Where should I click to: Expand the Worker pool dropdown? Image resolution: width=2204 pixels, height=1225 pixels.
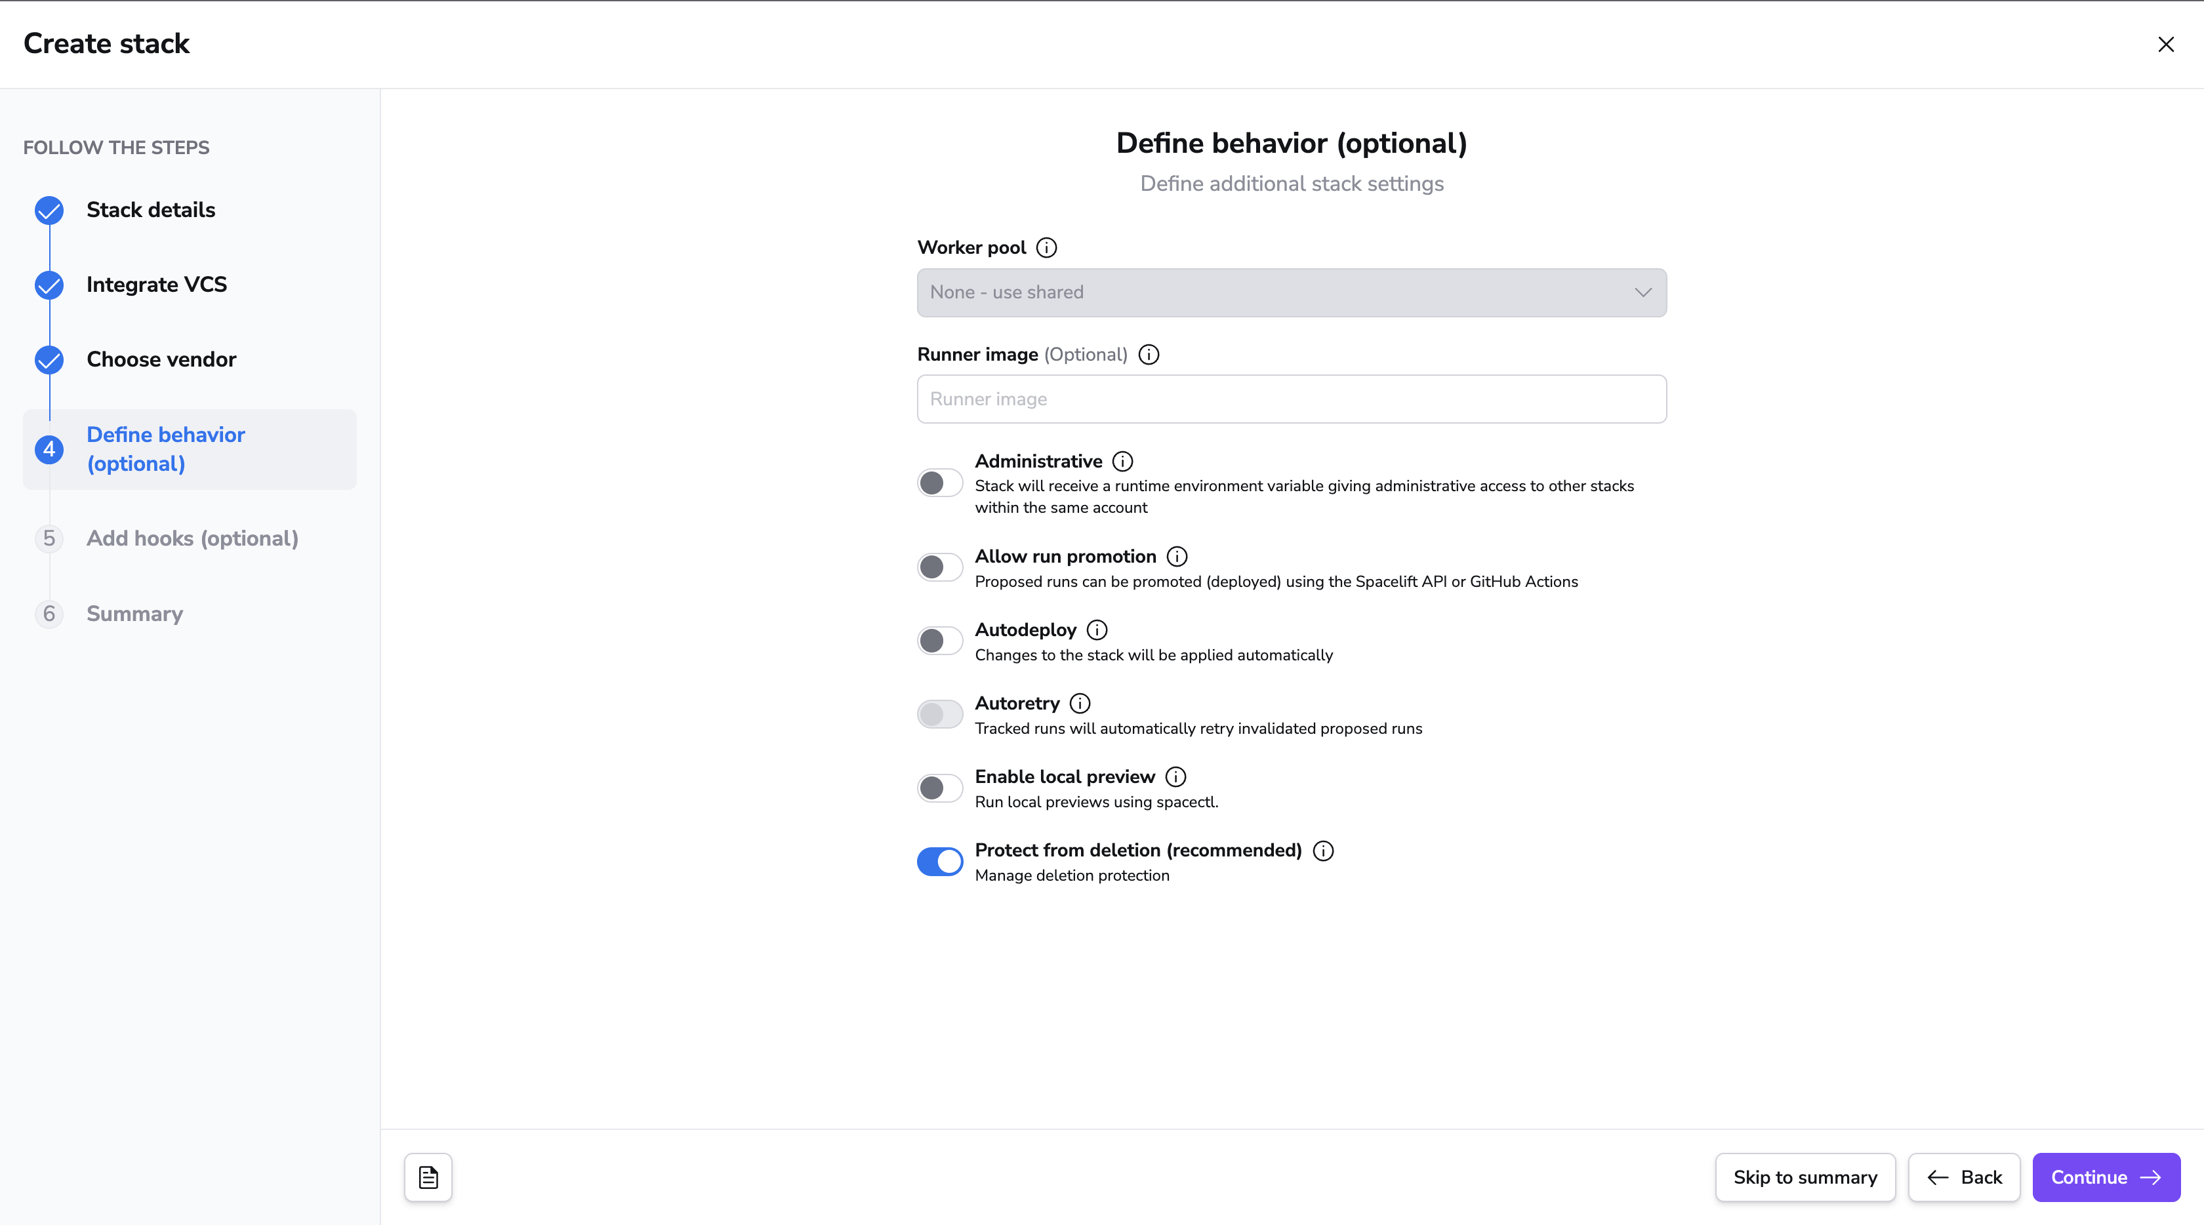pos(1292,292)
